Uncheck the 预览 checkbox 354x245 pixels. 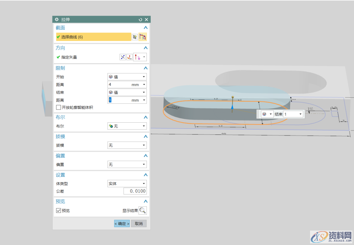(58, 211)
